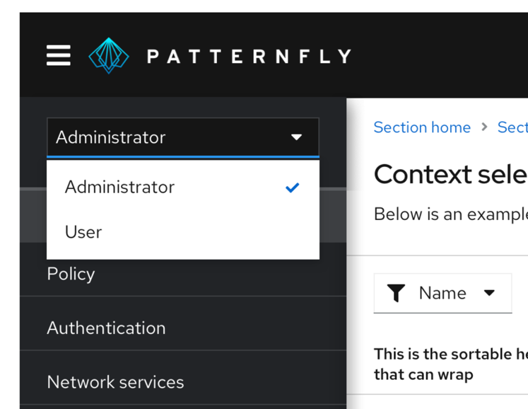The height and width of the screenshot is (409, 528).
Task: Click the "Below is an example" description text
Action: coord(450,214)
